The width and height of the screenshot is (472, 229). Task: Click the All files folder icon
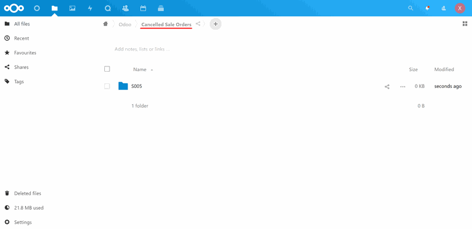pos(7,24)
